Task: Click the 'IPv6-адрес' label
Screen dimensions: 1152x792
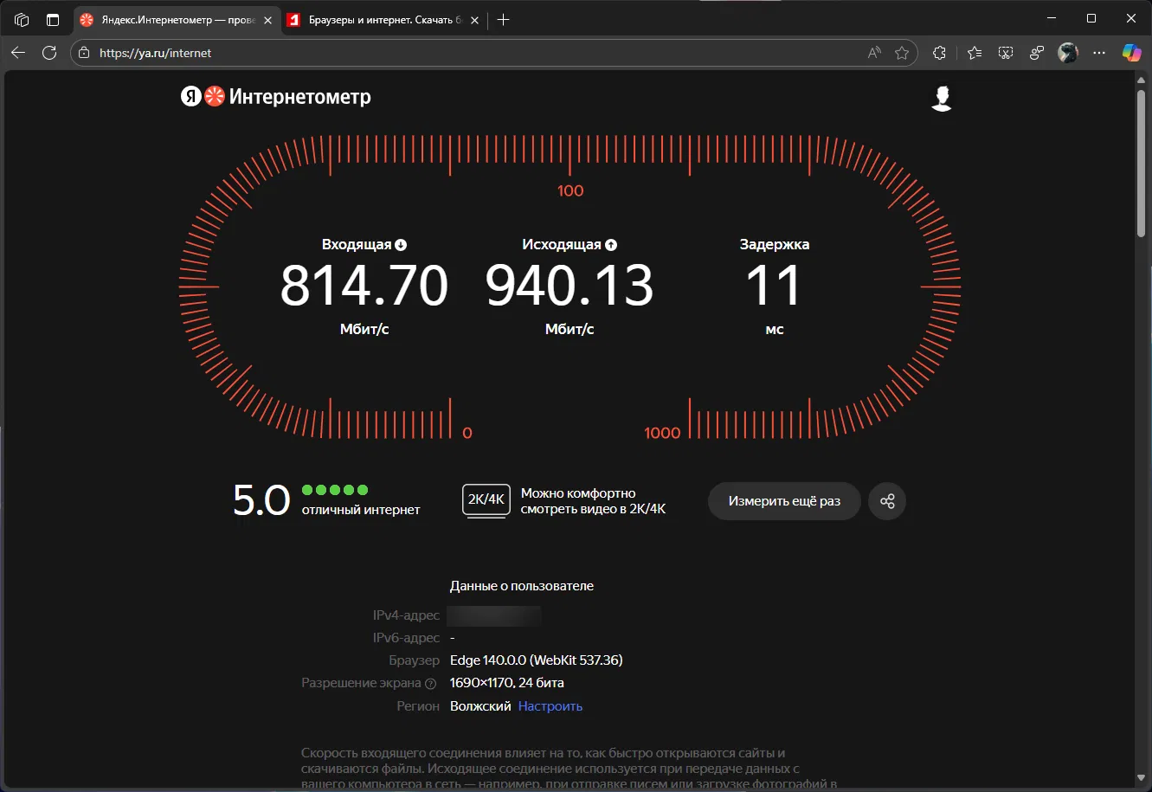Action: pyautogui.click(x=406, y=638)
